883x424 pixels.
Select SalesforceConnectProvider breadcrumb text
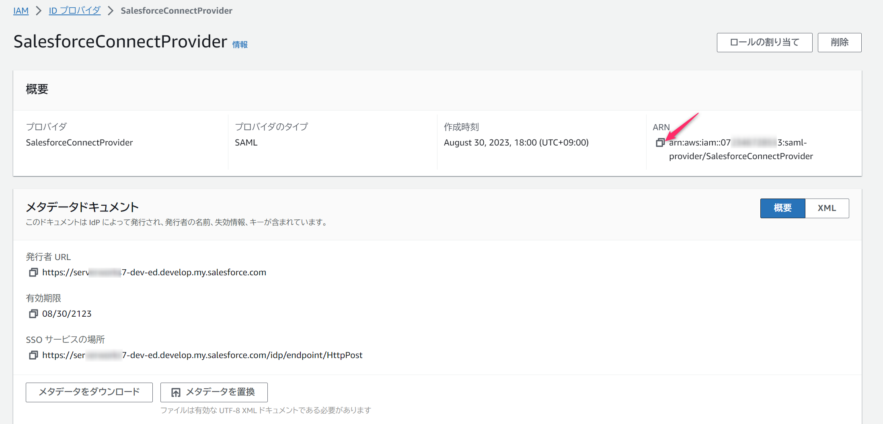(x=177, y=11)
